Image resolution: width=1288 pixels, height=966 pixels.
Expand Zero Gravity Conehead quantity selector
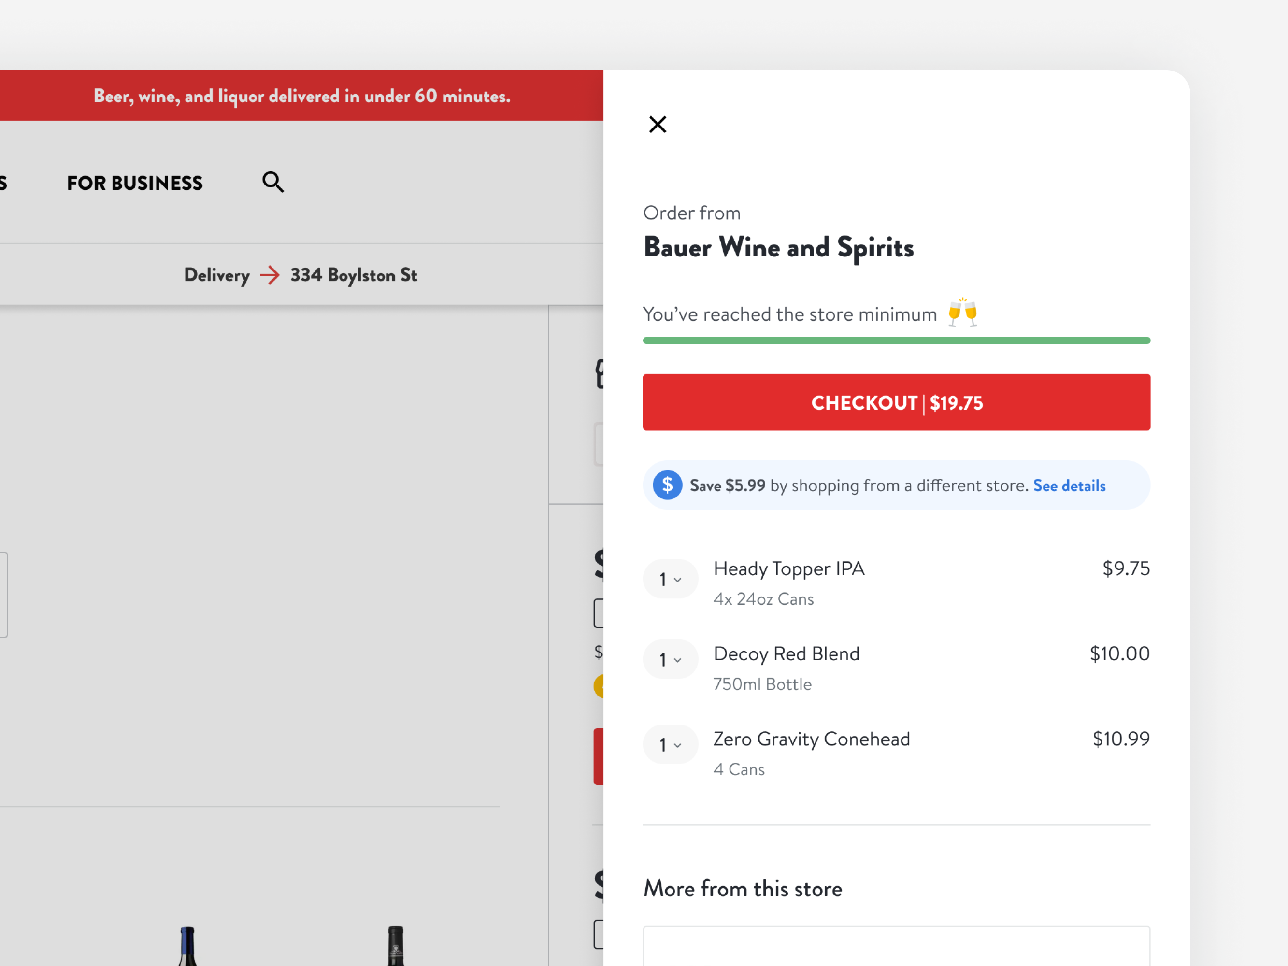[670, 745]
